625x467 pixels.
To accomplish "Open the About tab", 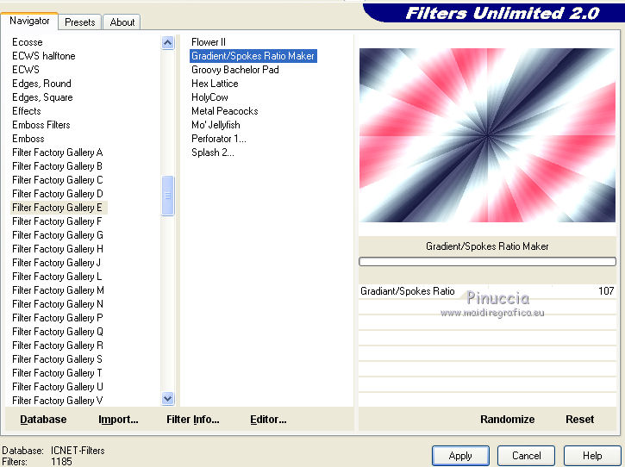I will tap(122, 22).
